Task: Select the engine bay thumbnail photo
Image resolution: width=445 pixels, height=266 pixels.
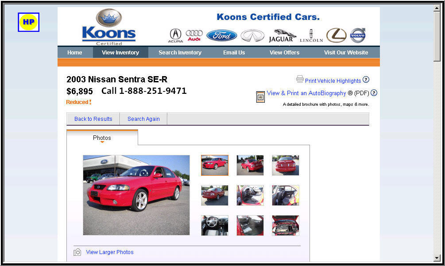Action: pyautogui.click(x=286, y=225)
